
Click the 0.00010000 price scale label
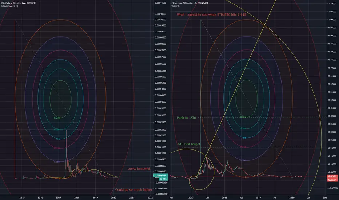click(161, 20)
